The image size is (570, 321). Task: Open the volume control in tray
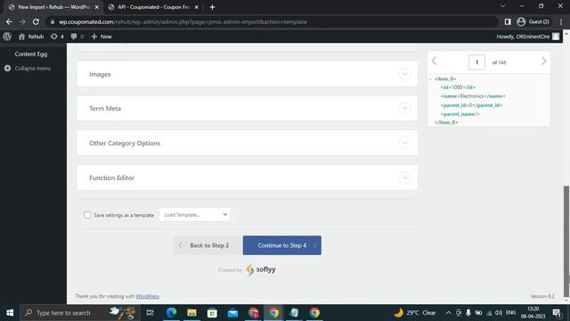click(x=499, y=313)
